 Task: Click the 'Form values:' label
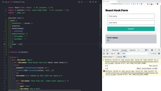coord(113,38)
